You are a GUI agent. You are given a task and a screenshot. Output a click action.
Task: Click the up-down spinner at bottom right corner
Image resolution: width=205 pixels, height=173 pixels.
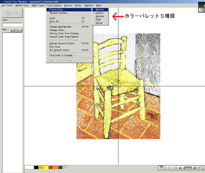[x=203, y=168]
